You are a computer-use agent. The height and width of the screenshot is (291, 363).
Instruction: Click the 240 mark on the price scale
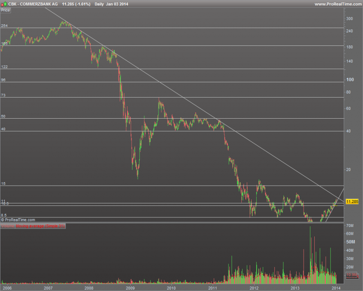click(x=349, y=31)
